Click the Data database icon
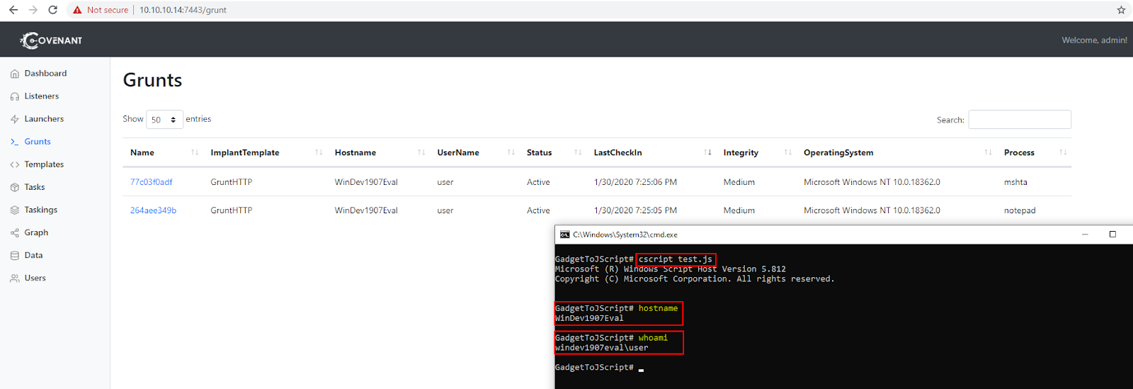This screenshot has width=1133, height=389. [15, 255]
